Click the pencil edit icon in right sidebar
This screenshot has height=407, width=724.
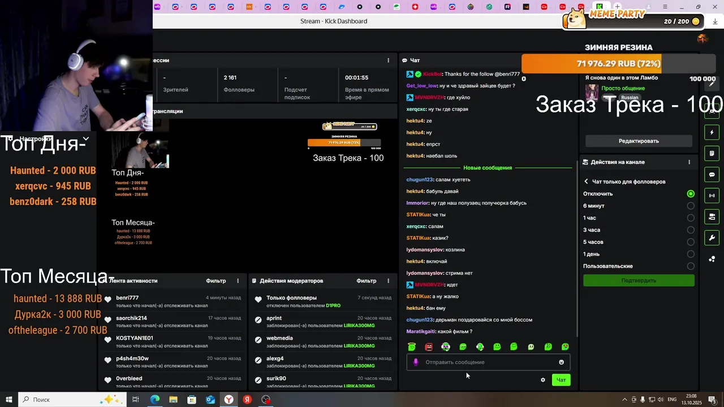712,83
